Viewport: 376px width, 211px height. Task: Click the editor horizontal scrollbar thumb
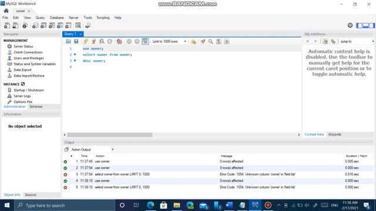(110, 135)
